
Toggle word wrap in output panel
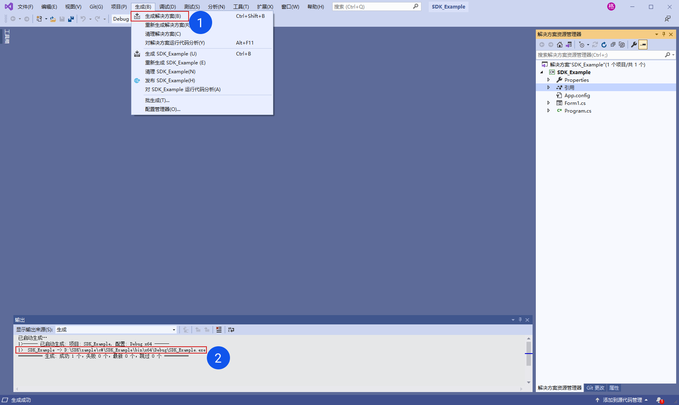click(231, 330)
